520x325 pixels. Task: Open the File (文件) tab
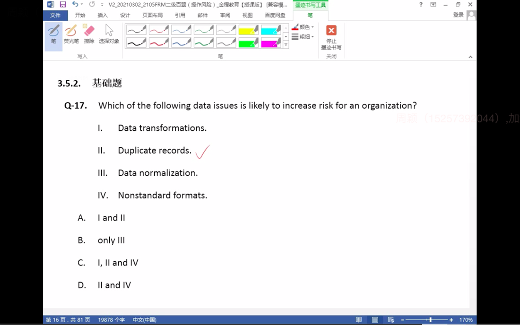point(55,15)
